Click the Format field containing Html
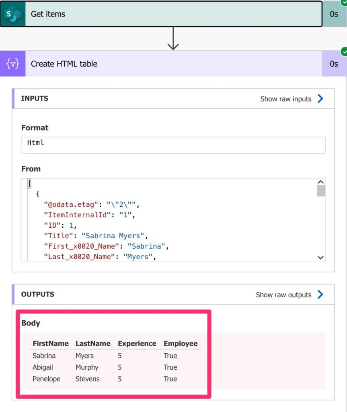Image resolution: width=347 pixels, height=412 pixels. pos(173,145)
